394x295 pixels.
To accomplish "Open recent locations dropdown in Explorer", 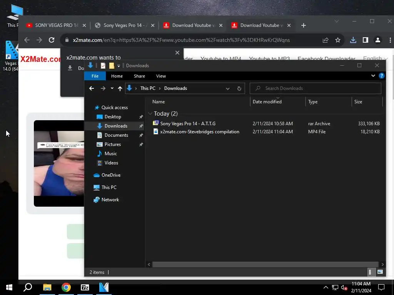I will [x=112, y=88].
